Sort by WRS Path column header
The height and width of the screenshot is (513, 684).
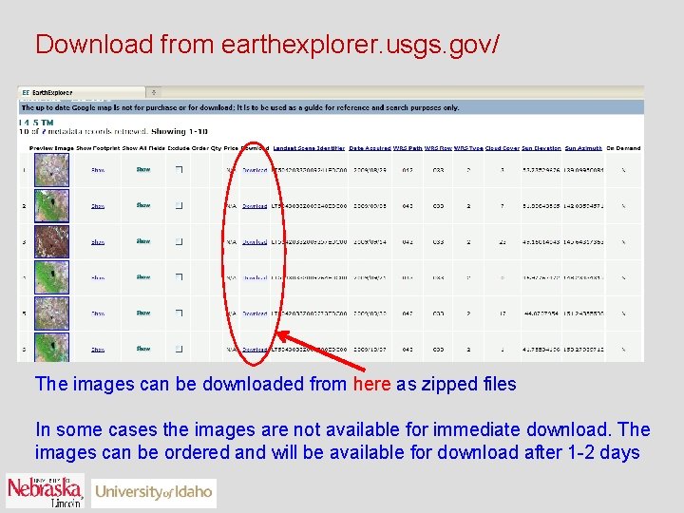(408, 148)
